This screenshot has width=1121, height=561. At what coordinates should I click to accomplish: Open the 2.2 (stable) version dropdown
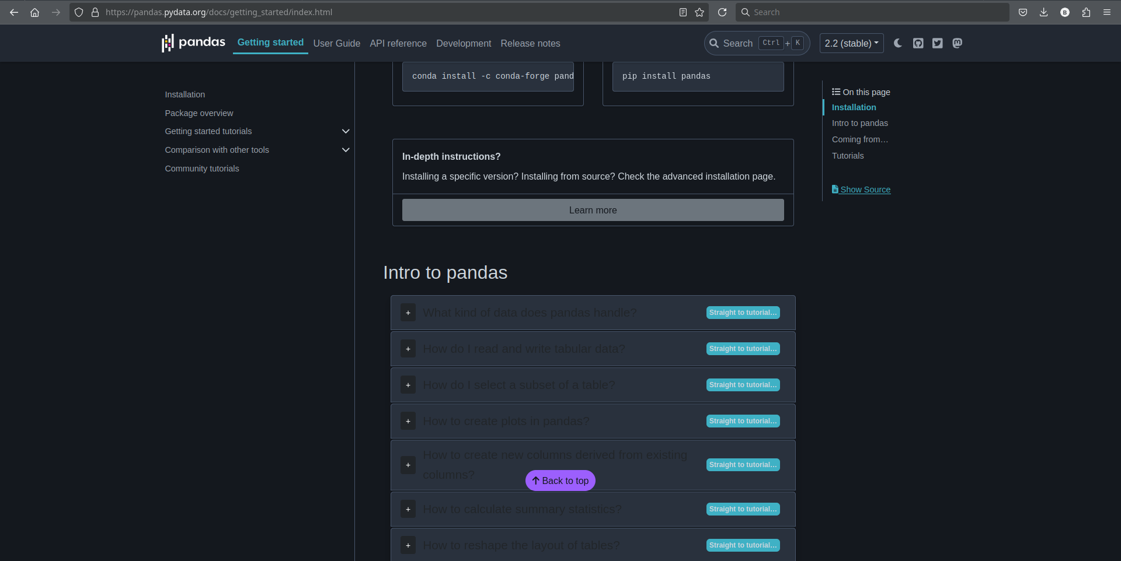[852, 43]
